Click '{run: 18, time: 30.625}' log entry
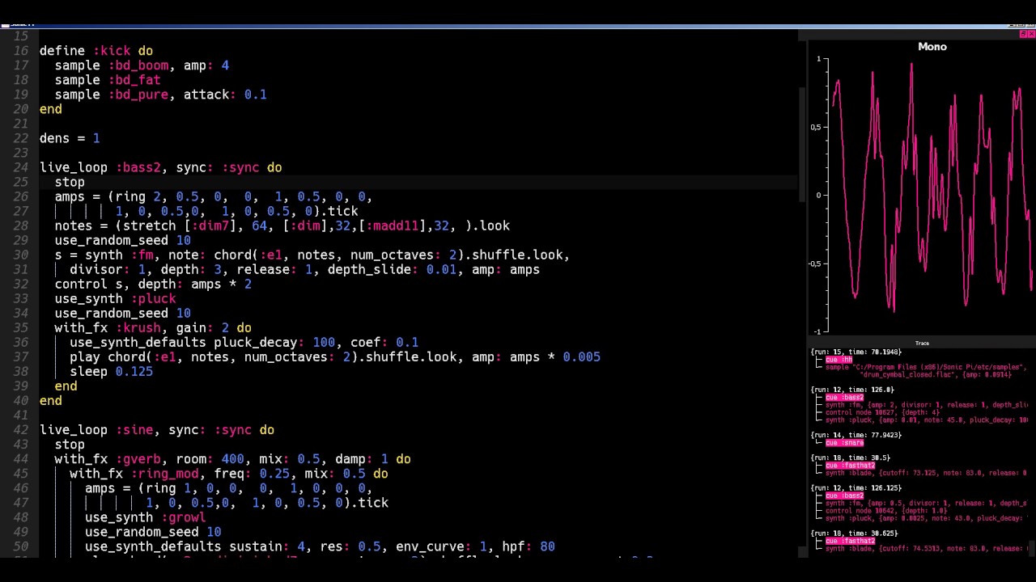 [854, 533]
